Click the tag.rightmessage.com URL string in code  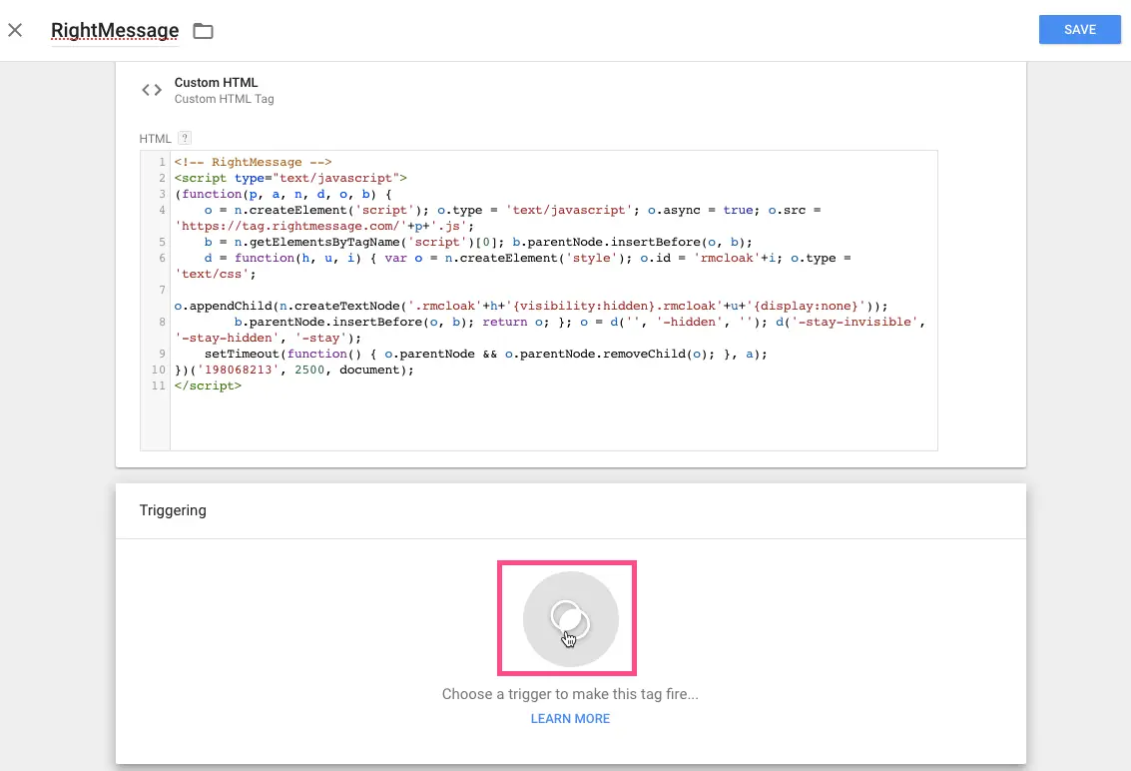pos(289,226)
